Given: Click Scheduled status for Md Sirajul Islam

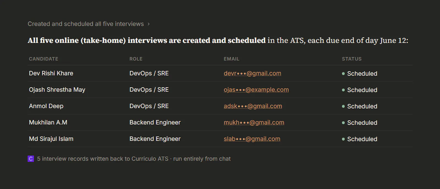Looking at the screenshot, I should click(359, 139).
